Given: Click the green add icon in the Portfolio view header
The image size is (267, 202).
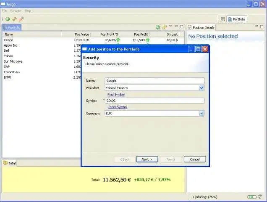Looking at the screenshot, I should pyautogui.click(x=158, y=27).
